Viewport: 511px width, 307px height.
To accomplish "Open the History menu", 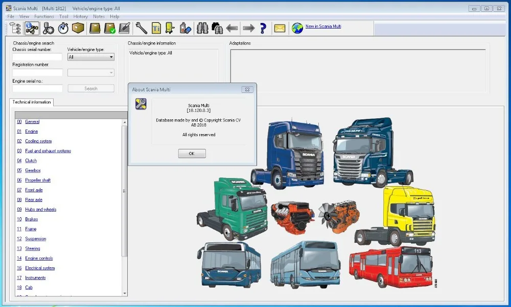I will 80,16.
